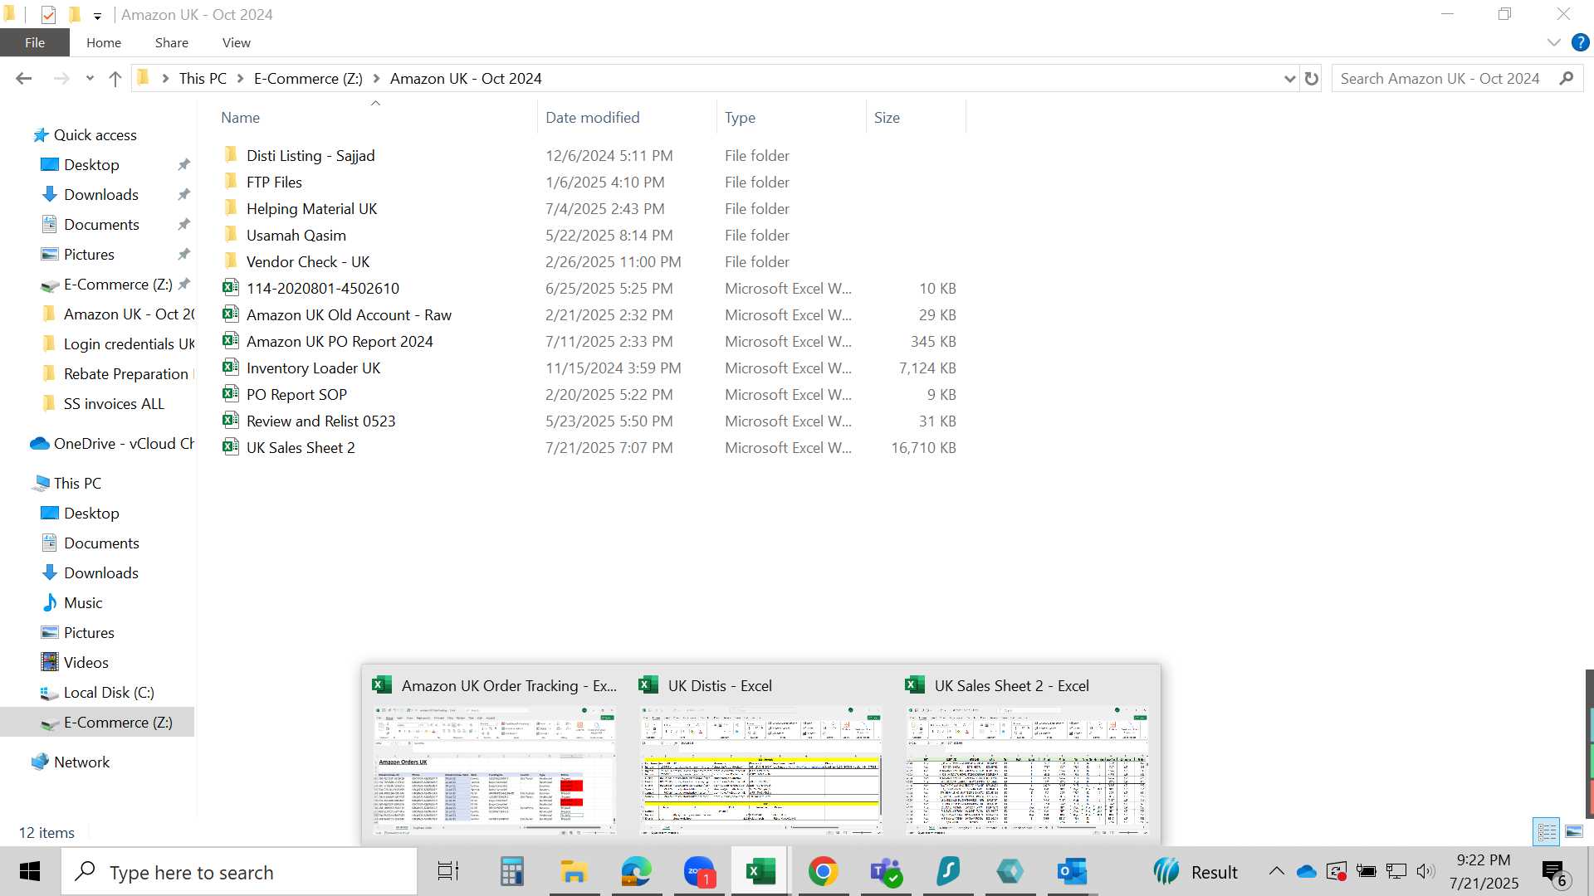
Task: Open the notification center icon
Action: [x=1556, y=873]
